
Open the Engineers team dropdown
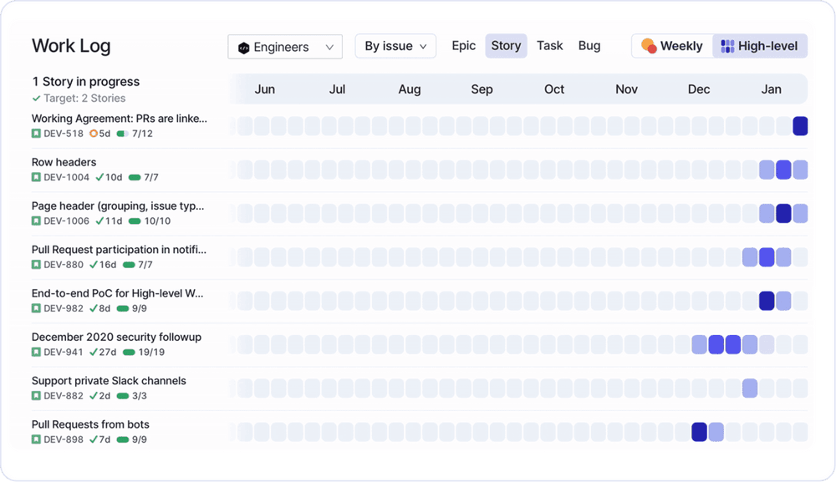(285, 46)
